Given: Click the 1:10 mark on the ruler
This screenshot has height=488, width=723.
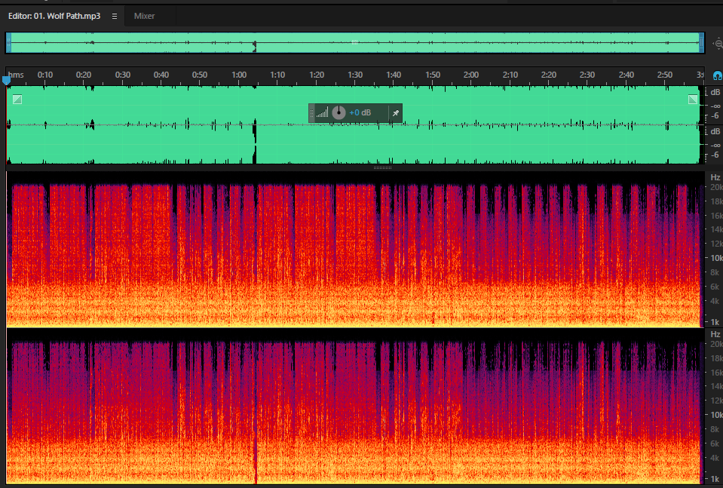Looking at the screenshot, I should click(x=277, y=75).
